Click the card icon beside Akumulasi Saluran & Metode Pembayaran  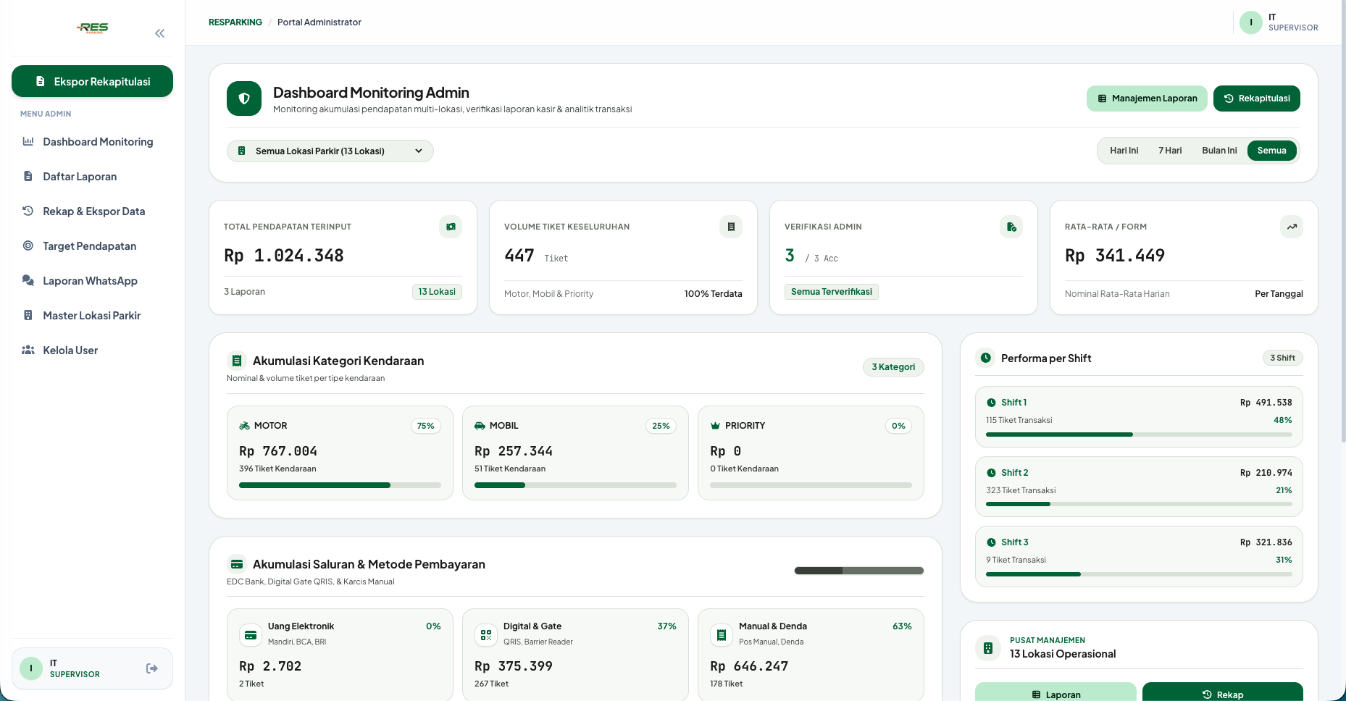click(x=237, y=564)
